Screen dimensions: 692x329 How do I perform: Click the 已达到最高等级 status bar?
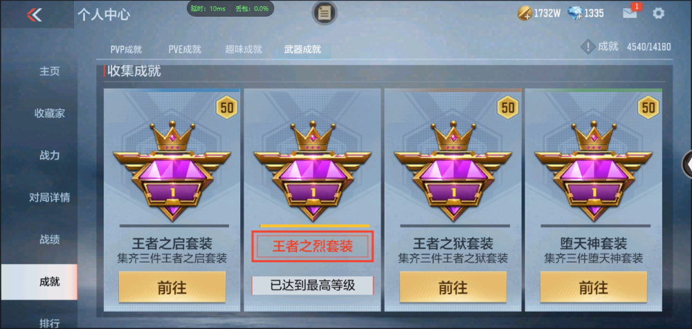tap(313, 286)
